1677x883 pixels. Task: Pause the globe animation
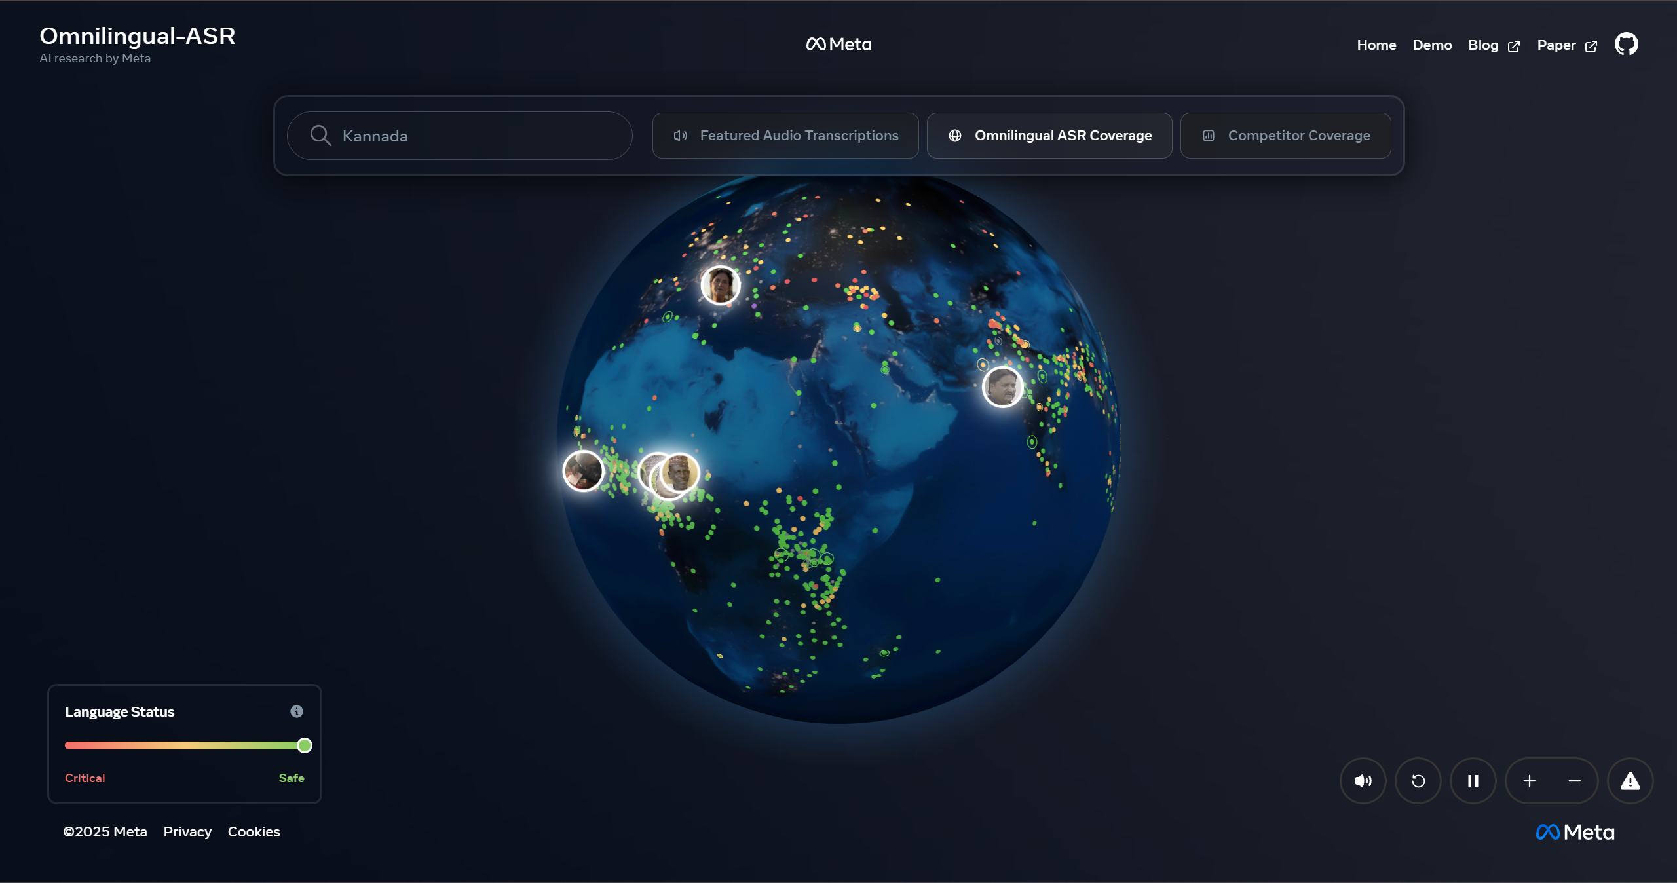pos(1473,780)
